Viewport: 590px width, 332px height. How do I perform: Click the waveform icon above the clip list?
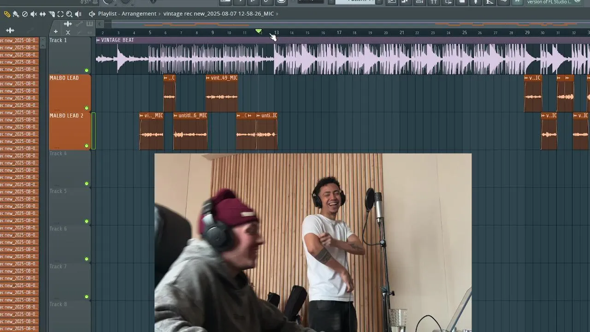[10, 30]
